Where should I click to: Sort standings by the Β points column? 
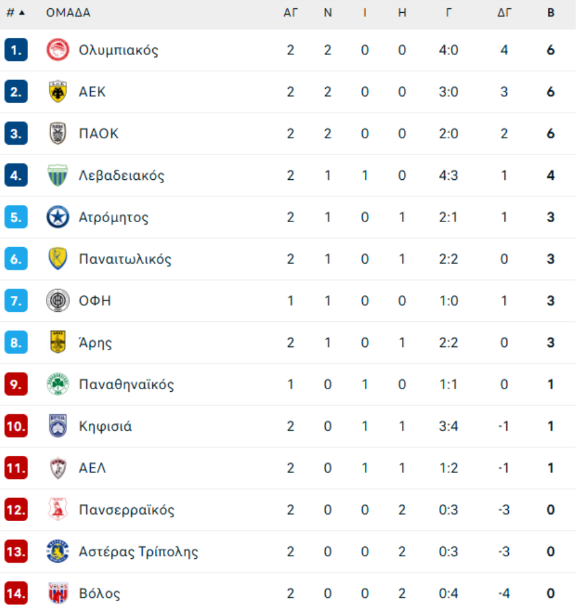[x=550, y=13]
